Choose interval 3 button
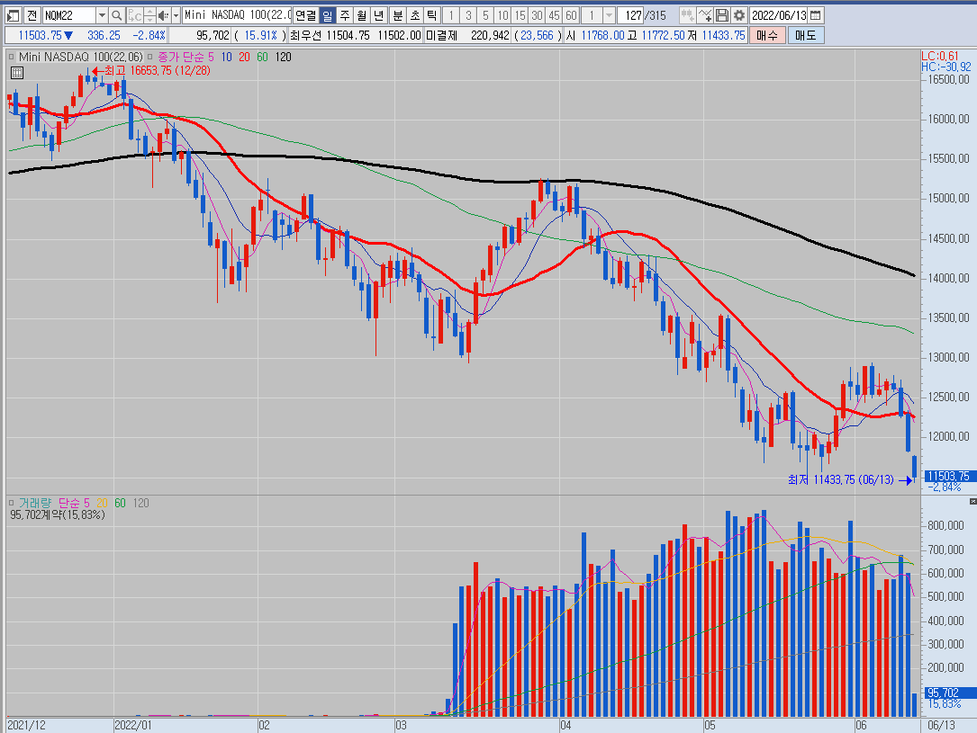The image size is (977, 733). [x=468, y=15]
